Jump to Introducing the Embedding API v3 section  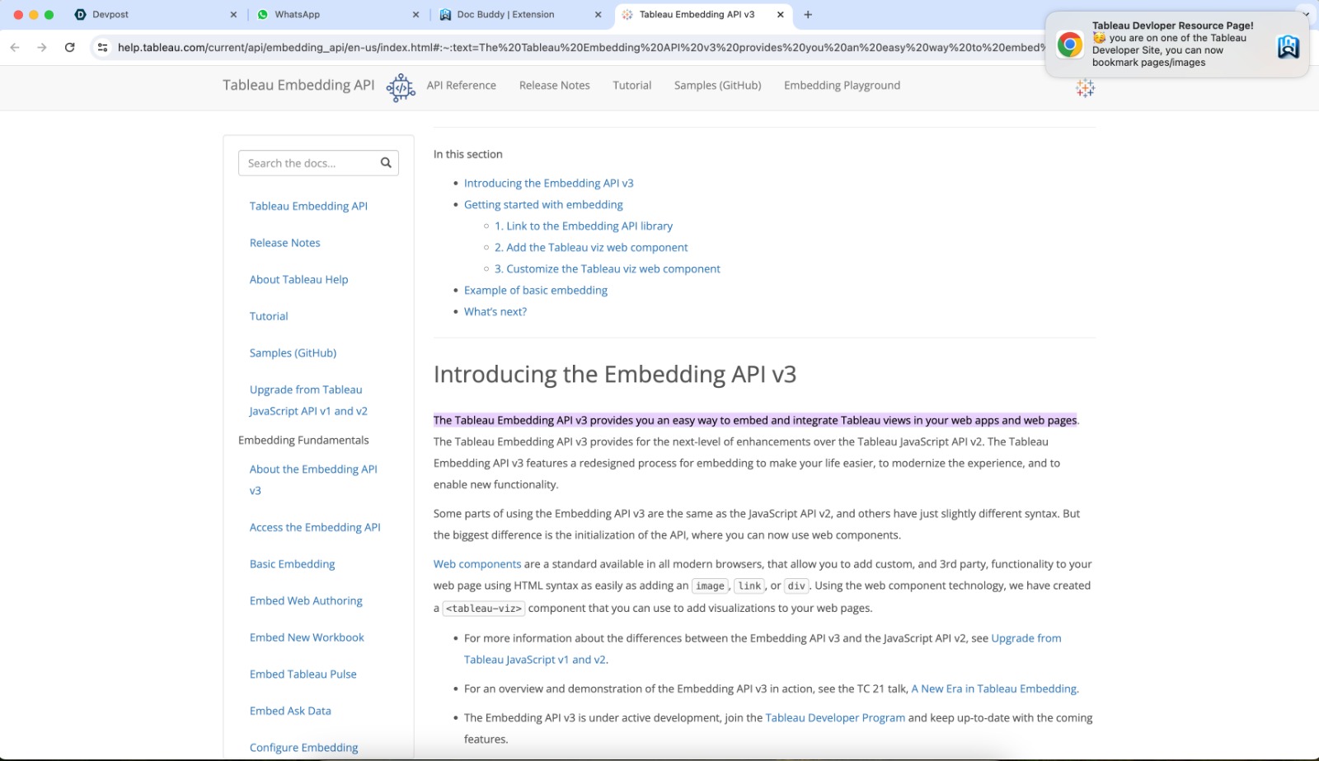(x=548, y=184)
